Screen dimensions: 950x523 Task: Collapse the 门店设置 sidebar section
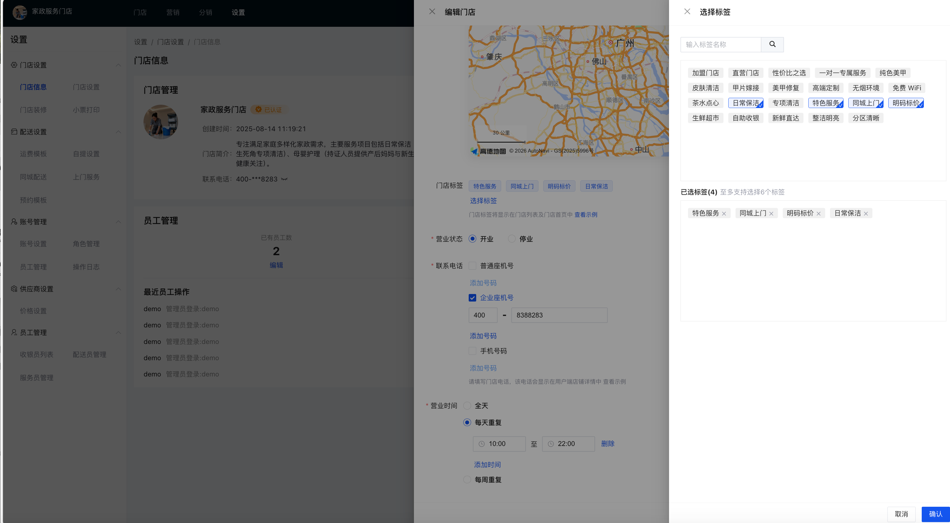coord(119,65)
